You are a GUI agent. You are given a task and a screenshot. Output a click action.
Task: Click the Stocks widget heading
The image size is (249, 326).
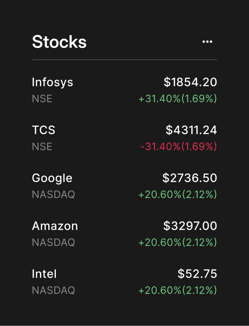[59, 42]
